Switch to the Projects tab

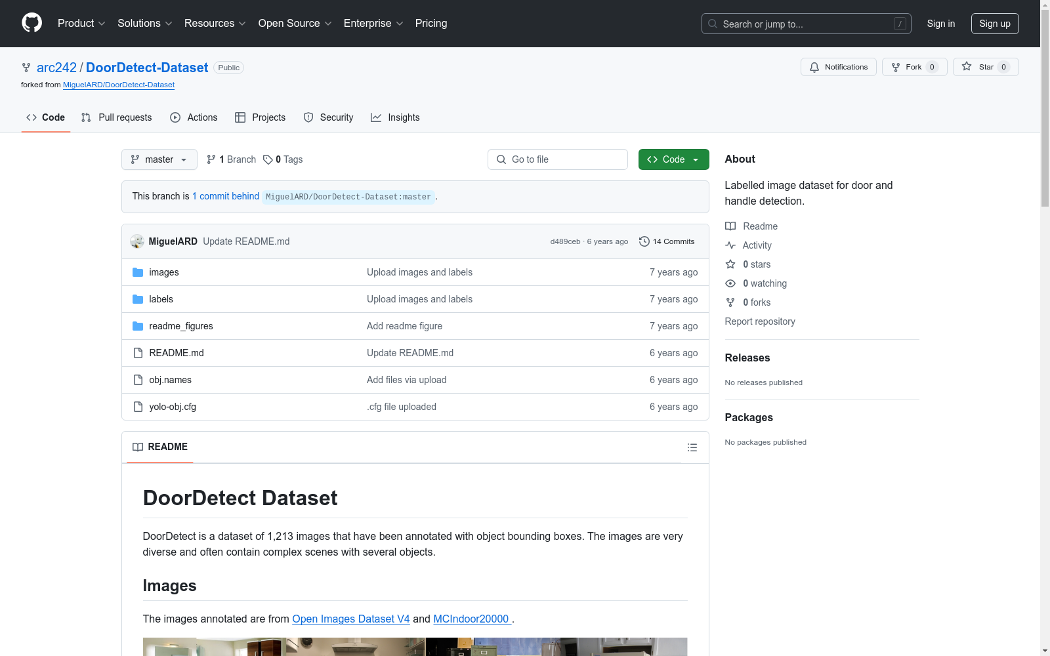click(x=261, y=117)
